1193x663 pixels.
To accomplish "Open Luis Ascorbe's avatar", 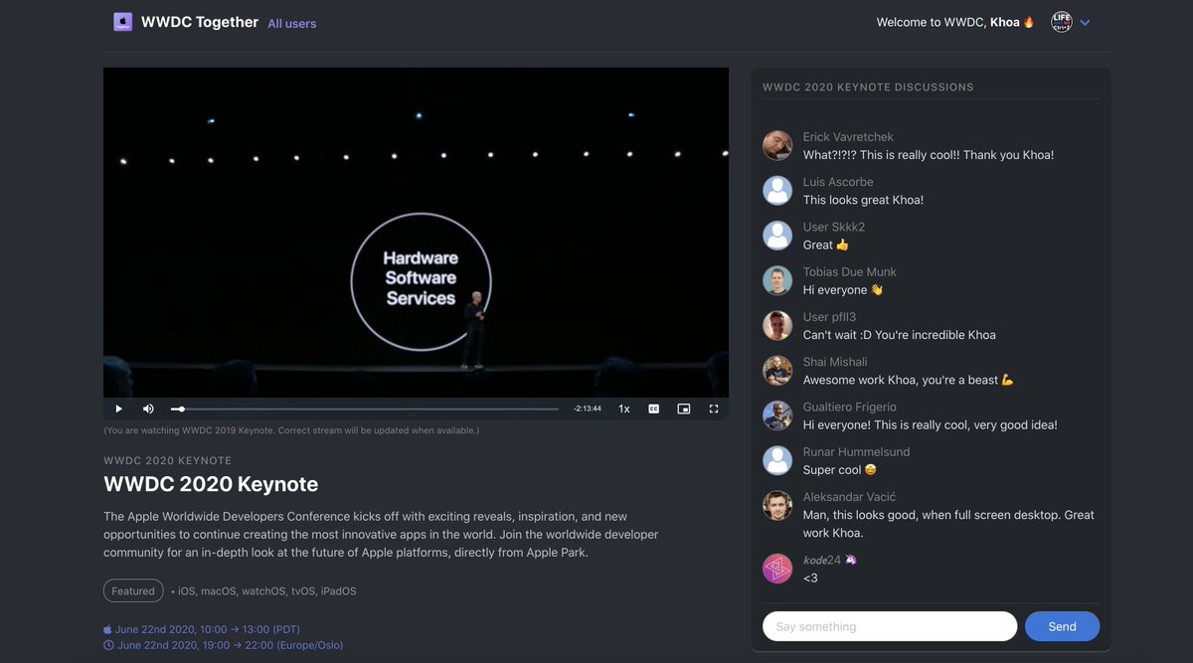I will (777, 190).
